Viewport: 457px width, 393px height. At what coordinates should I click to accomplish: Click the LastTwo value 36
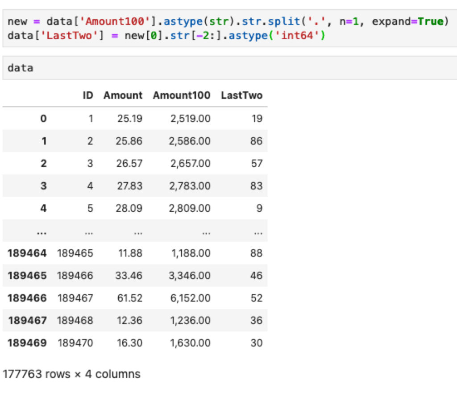coord(257,320)
